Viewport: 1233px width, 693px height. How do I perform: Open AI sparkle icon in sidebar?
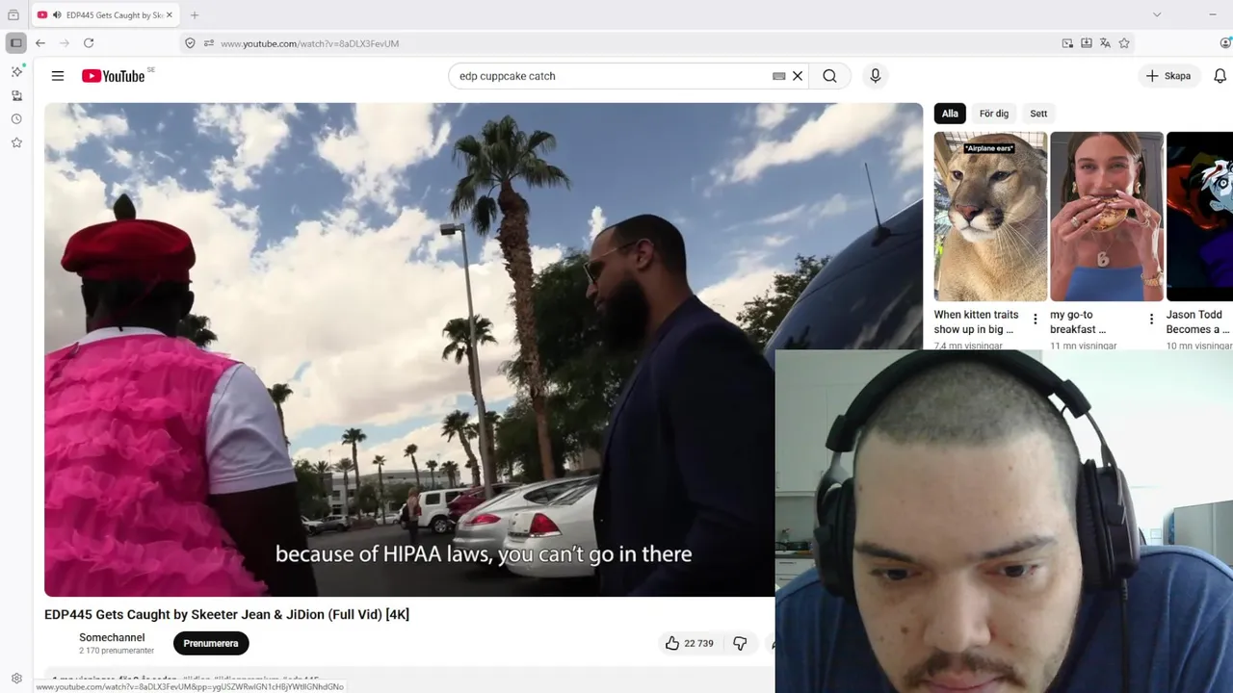(16, 71)
